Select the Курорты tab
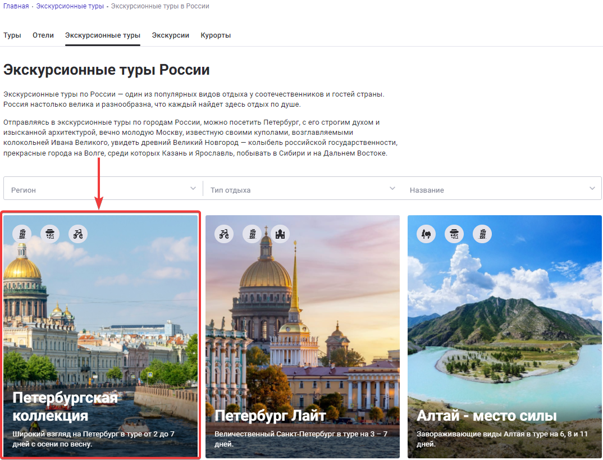 point(216,35)
